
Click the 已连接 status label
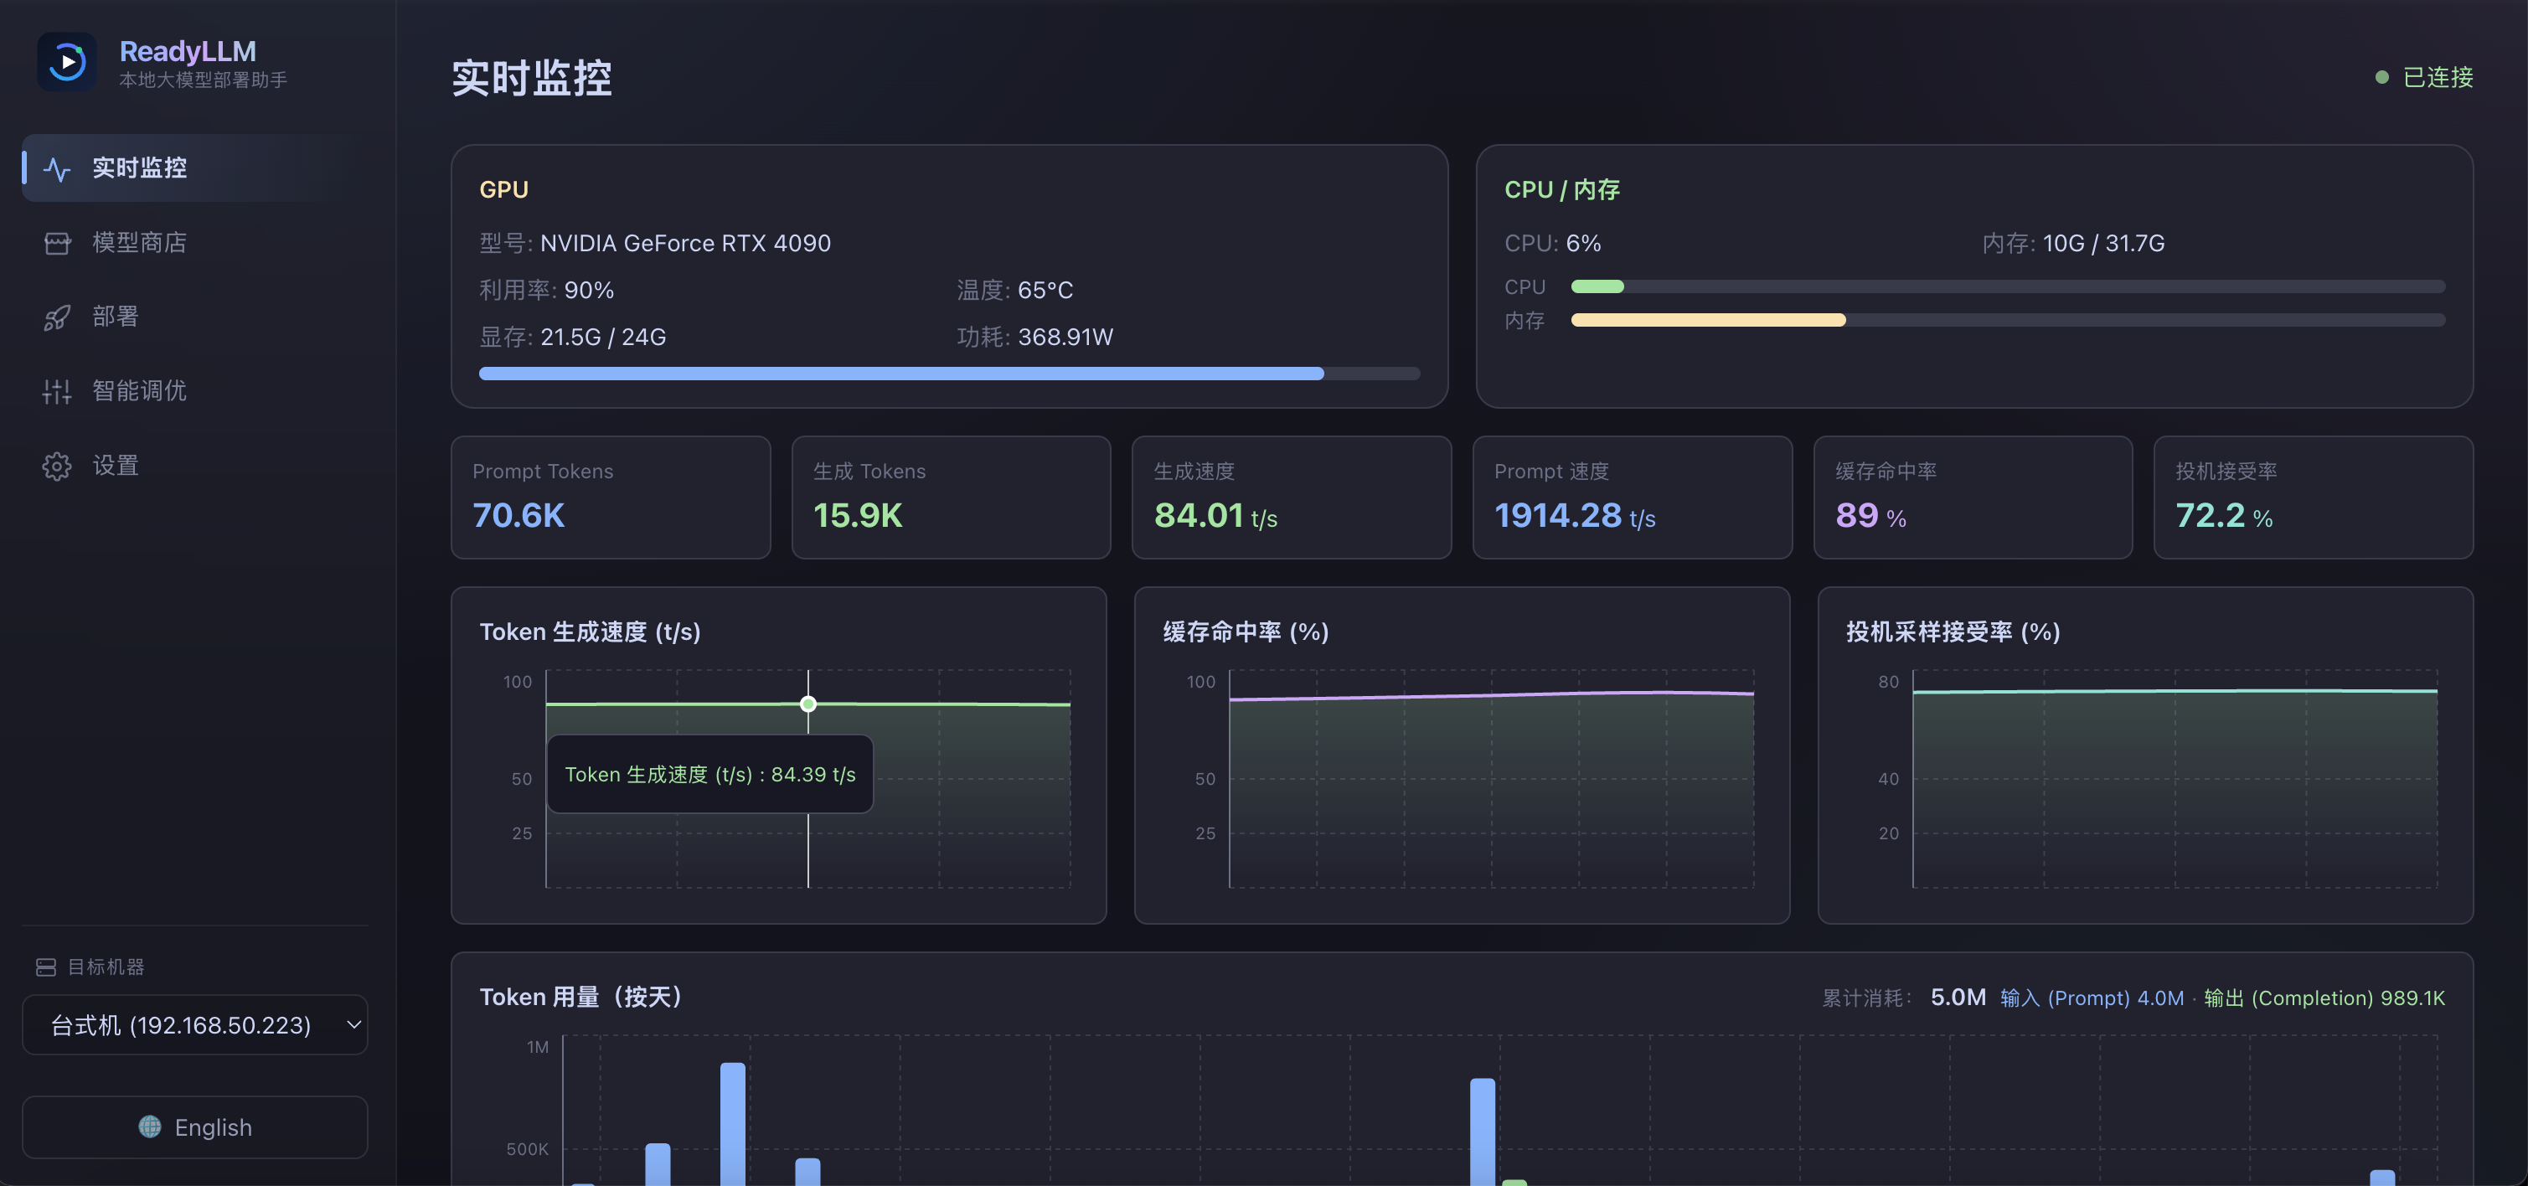point(2438,76)
